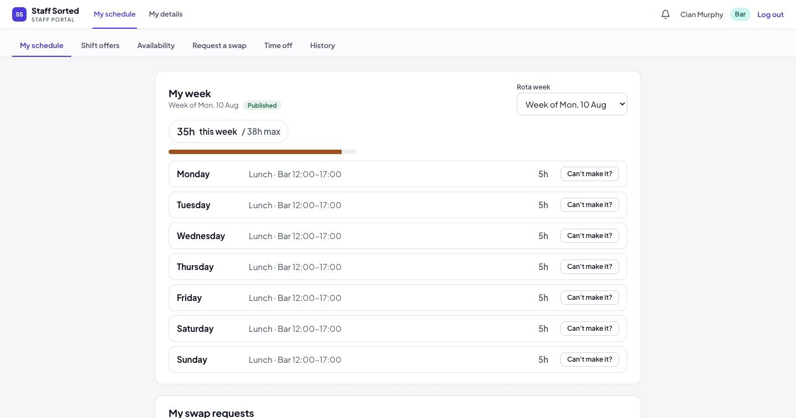Switch to the Availability tab
This screenshot has width=796, height=418.
point(156,45)
